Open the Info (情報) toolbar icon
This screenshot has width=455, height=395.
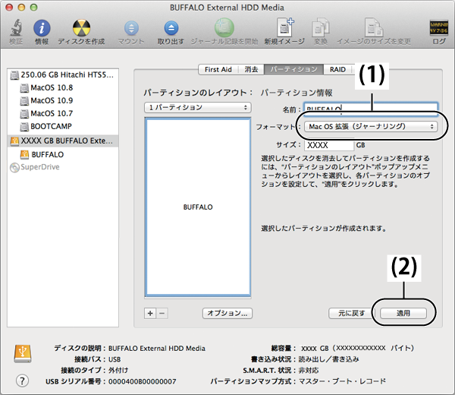click(42, 28)
